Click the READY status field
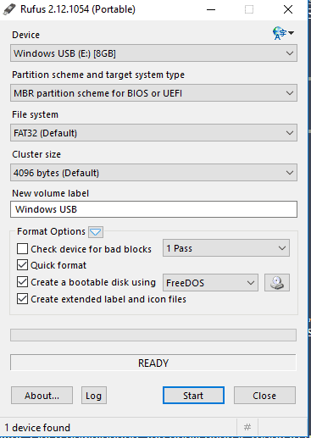311x438 pixels. [153, 363]
